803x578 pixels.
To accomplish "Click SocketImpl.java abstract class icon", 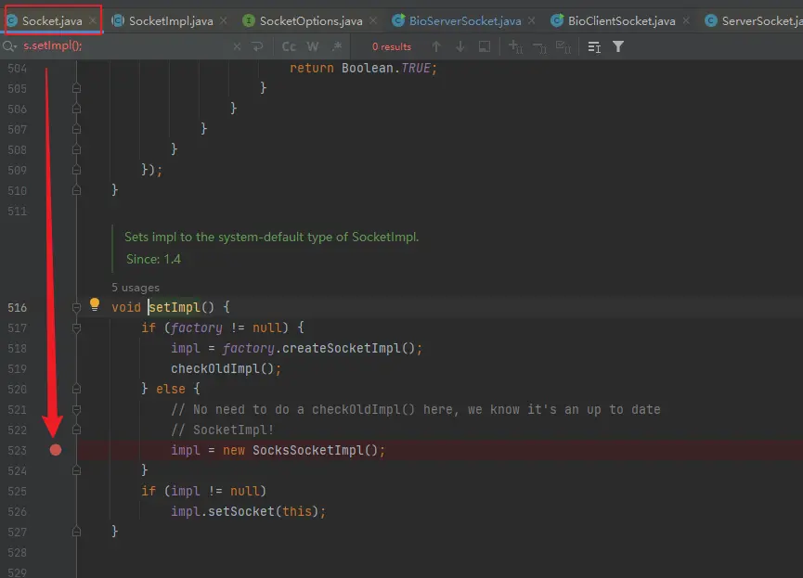I will 118,20.
